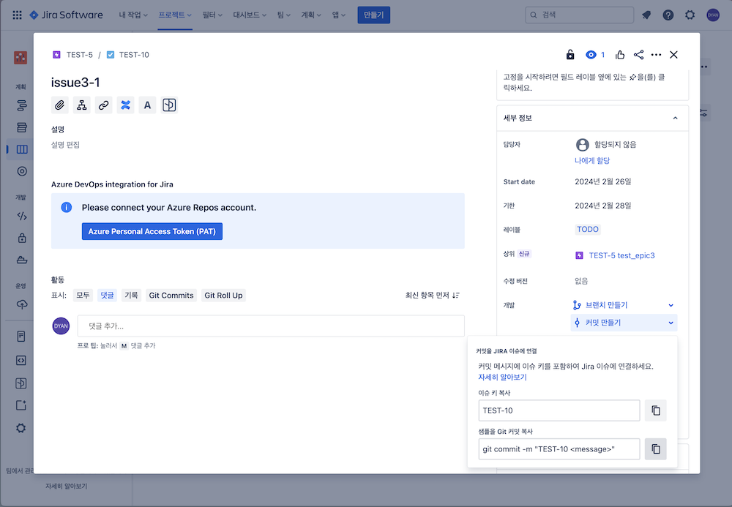Open the 프로젝트 menu
Viewport: 732px width, 507px height.
point(175,15)
